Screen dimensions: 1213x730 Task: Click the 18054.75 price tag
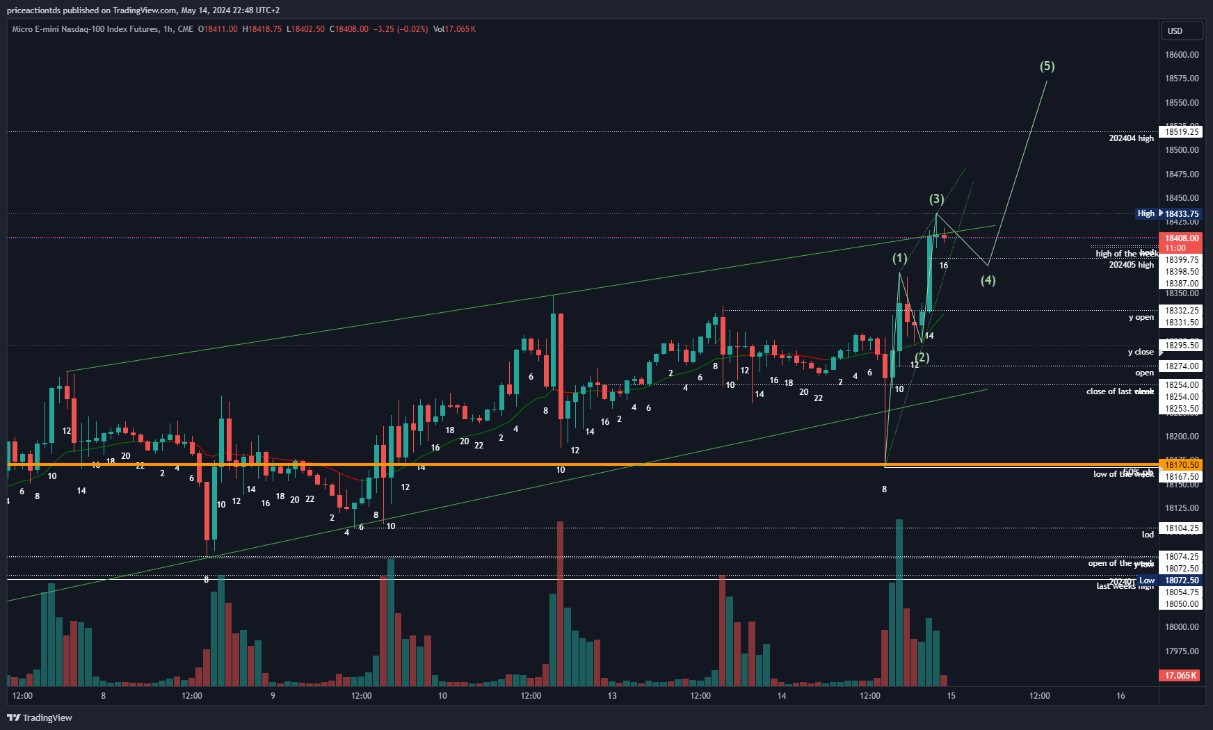1182,592
